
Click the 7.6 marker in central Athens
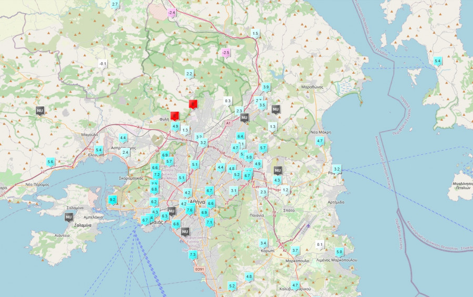click(190, 210)
